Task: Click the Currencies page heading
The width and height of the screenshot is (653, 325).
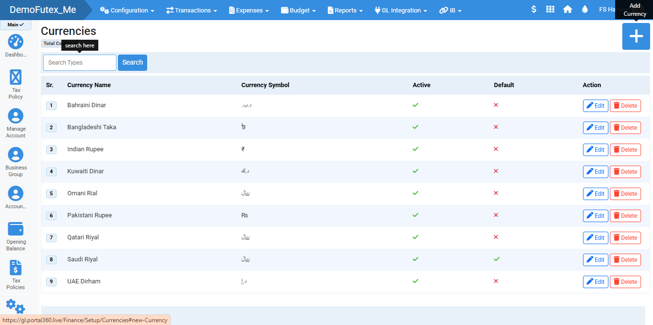Action: tap(69, 31)
